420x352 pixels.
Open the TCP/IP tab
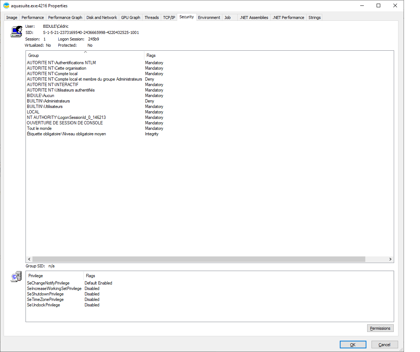click(169, 18)
